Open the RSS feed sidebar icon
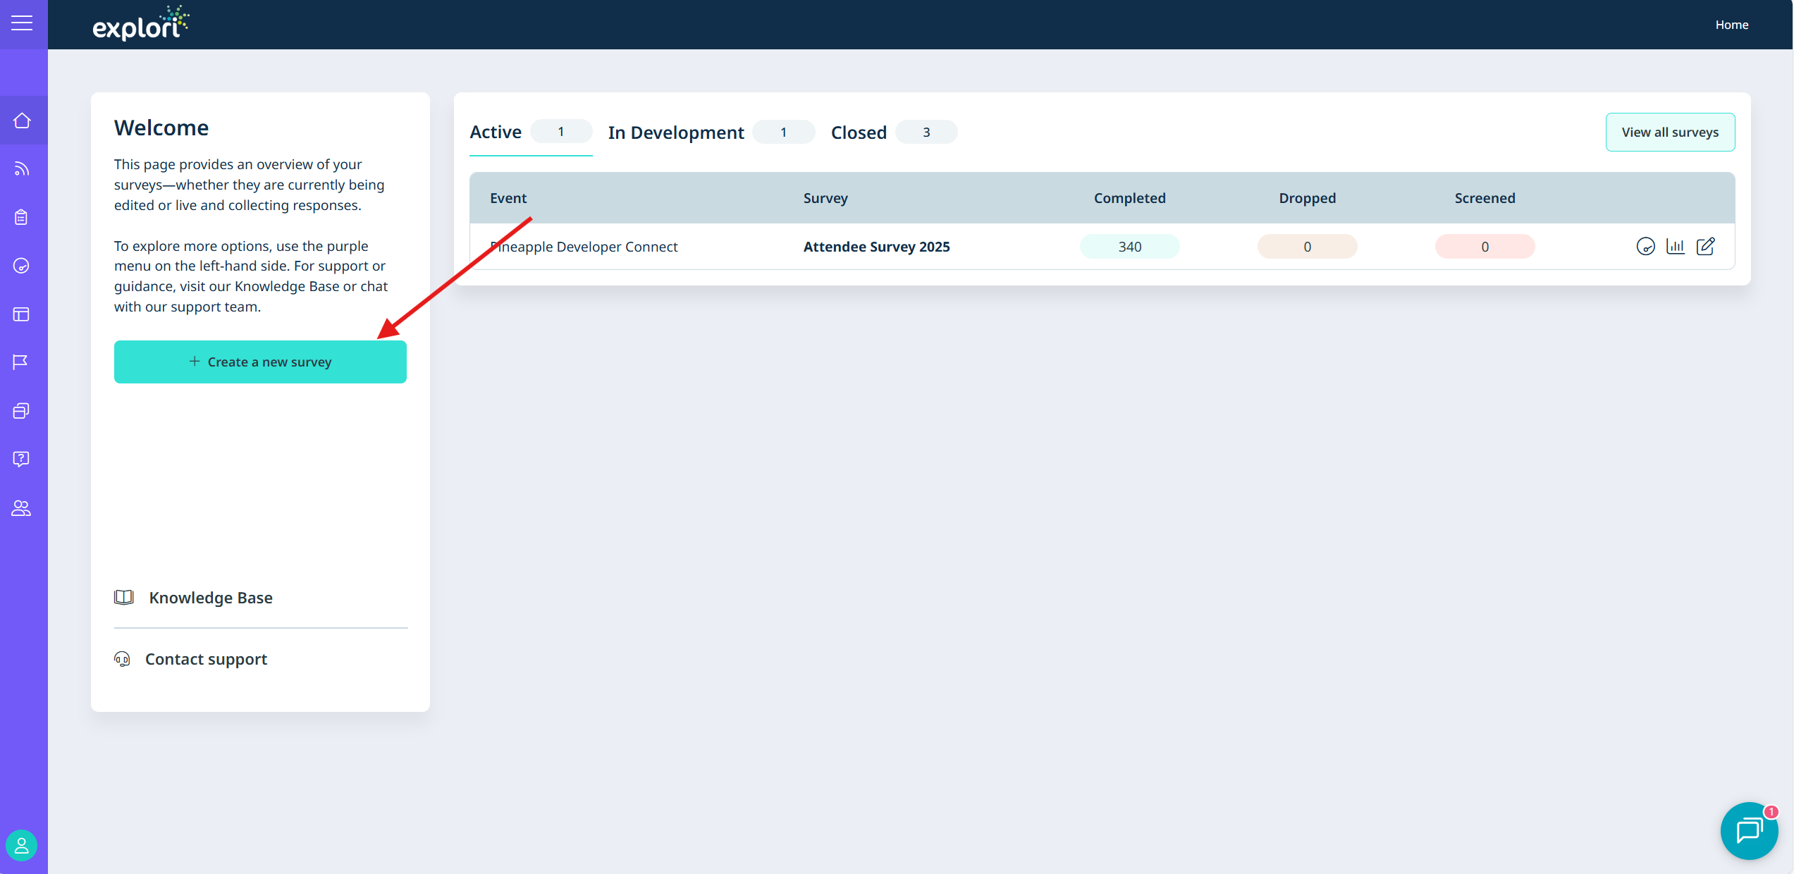The width and height of the screenshot is (1794, 874). [22, 169]
